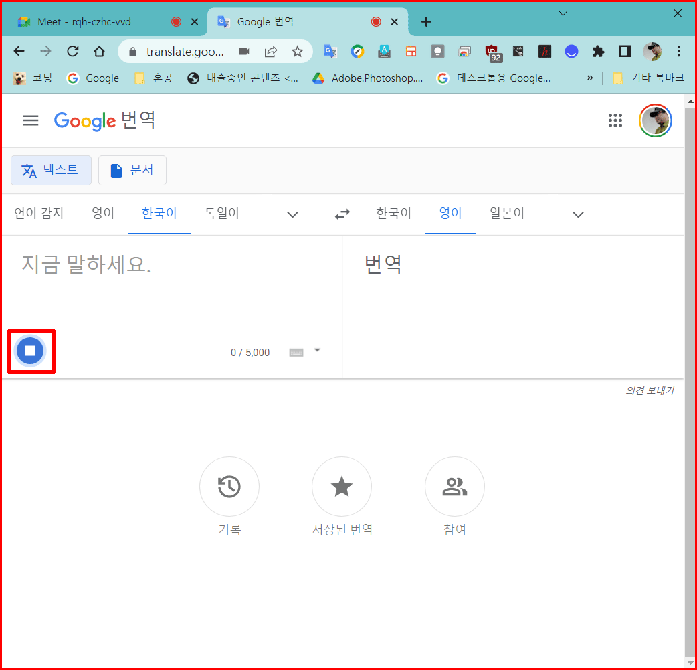Choose 한국어 as target language
The image size is (697, 670).
point(394,214)
